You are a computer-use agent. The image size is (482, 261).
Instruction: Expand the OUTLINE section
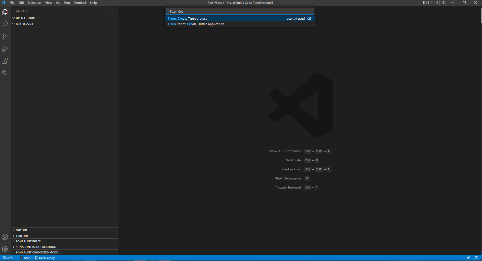tap(21, 230)
